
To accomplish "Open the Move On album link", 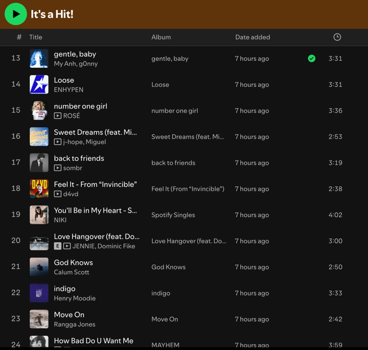I will [x=165, y=319].
